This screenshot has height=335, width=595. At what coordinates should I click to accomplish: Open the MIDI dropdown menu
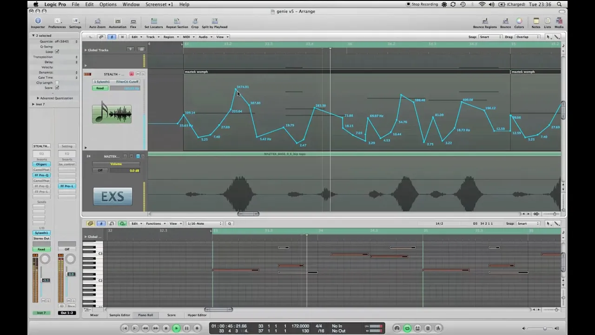188,37
